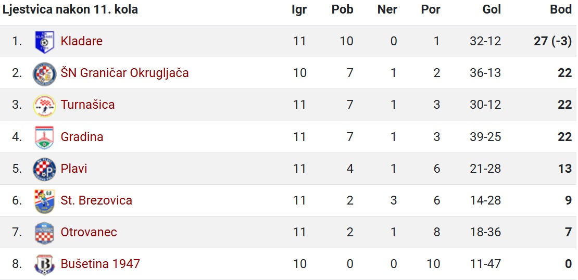The width and height of the screenshot is (578, 280).
Task: Click the Kladare club crest icon
Action: pos(44,42)
